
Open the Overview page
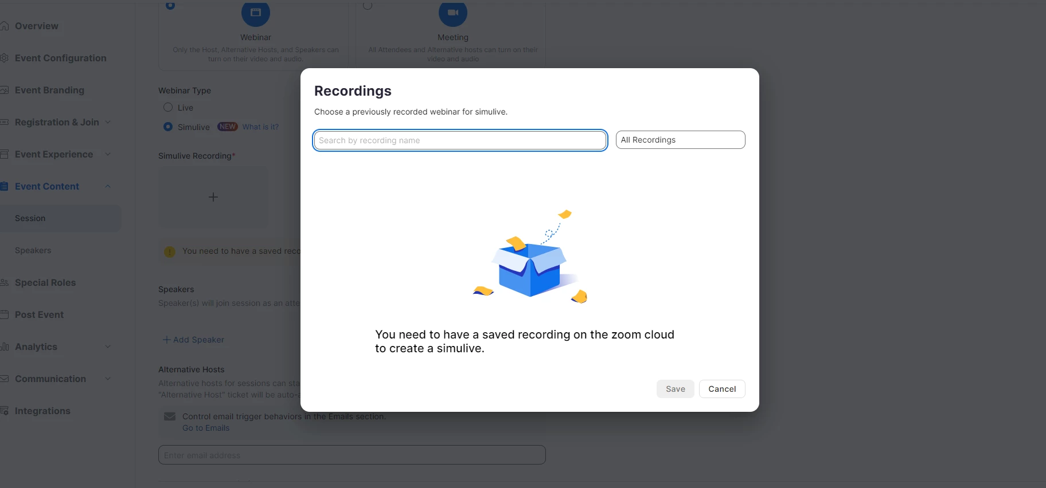pyautogui.click(x=37, y=26)
